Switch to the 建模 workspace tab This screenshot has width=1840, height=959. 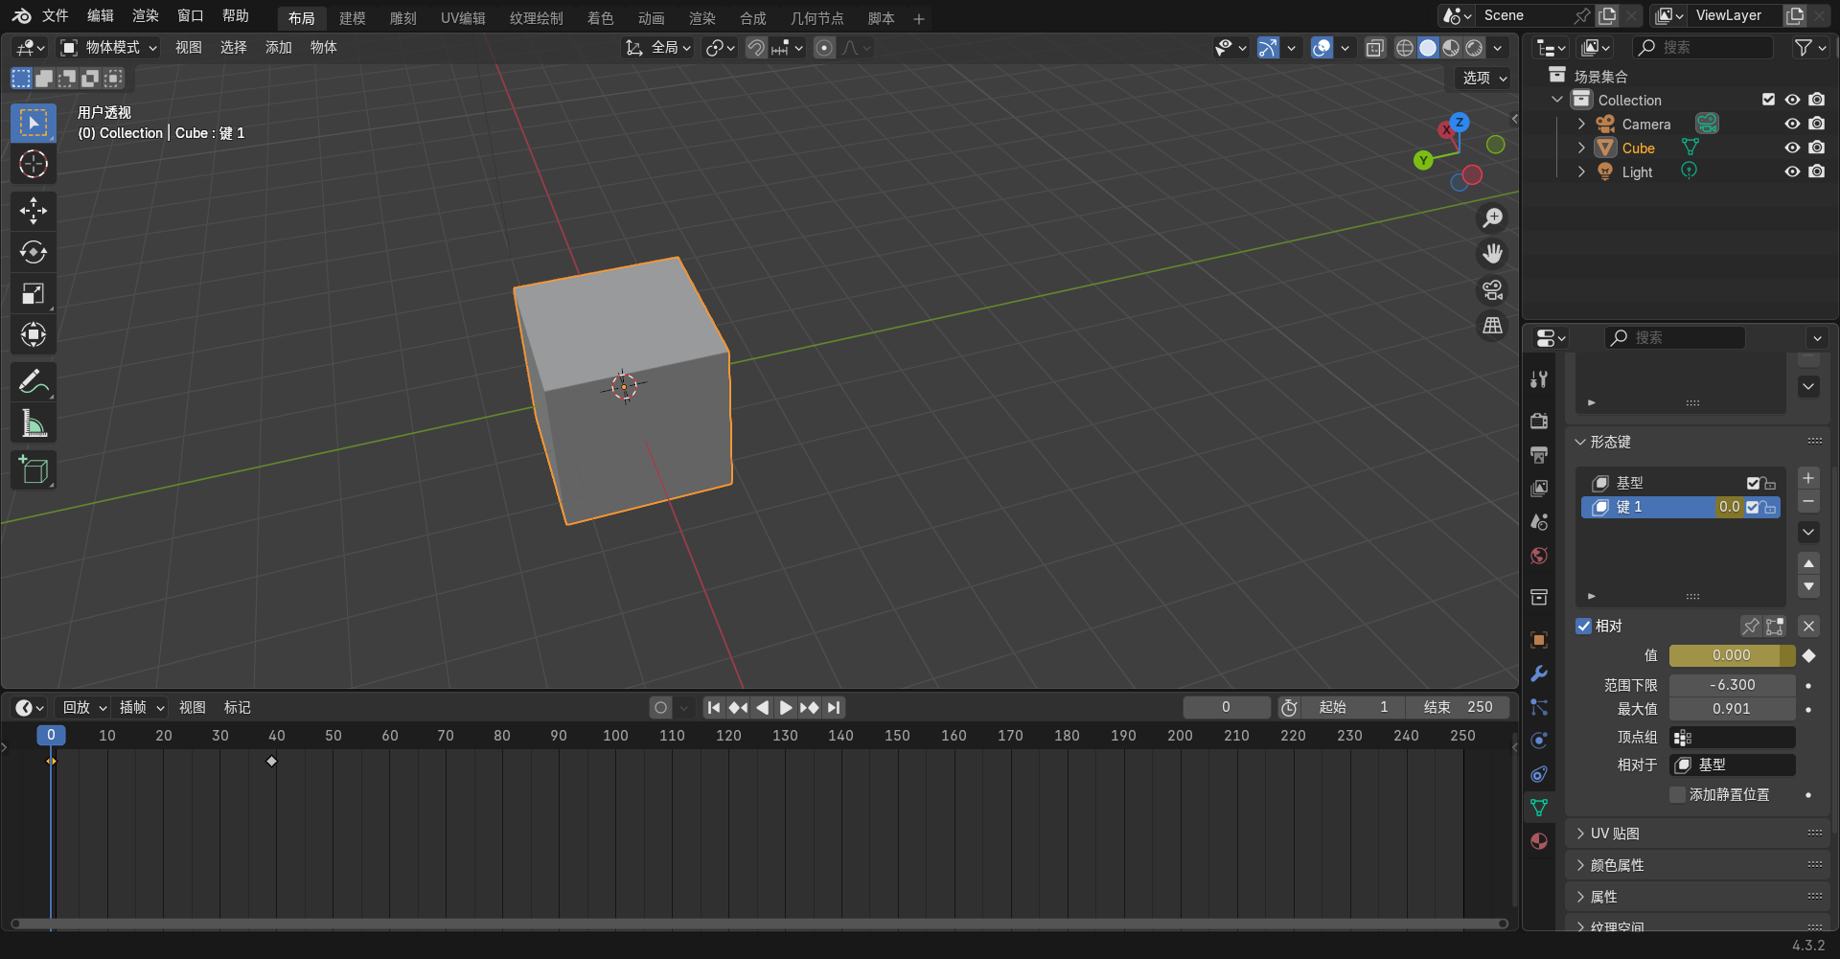(x=352, y=18)
